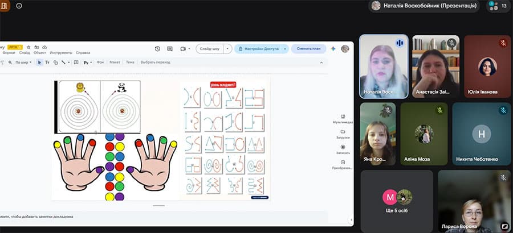This screenshot has height=233, width=513.
Task: Select Никита Чеботенко participant tile
Action: pyautogui.click(x=482, y=134)
